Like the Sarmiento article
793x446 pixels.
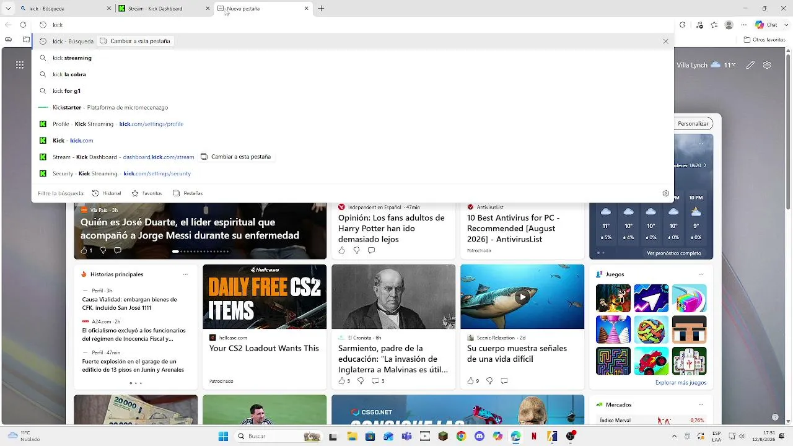341,380
